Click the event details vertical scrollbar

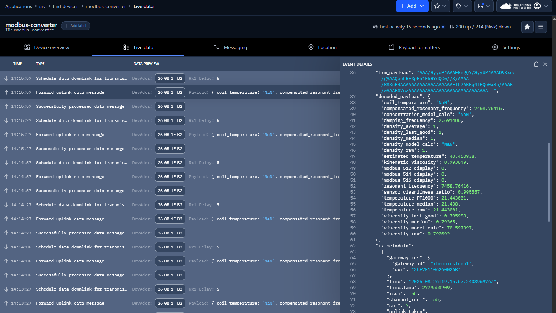549,182
